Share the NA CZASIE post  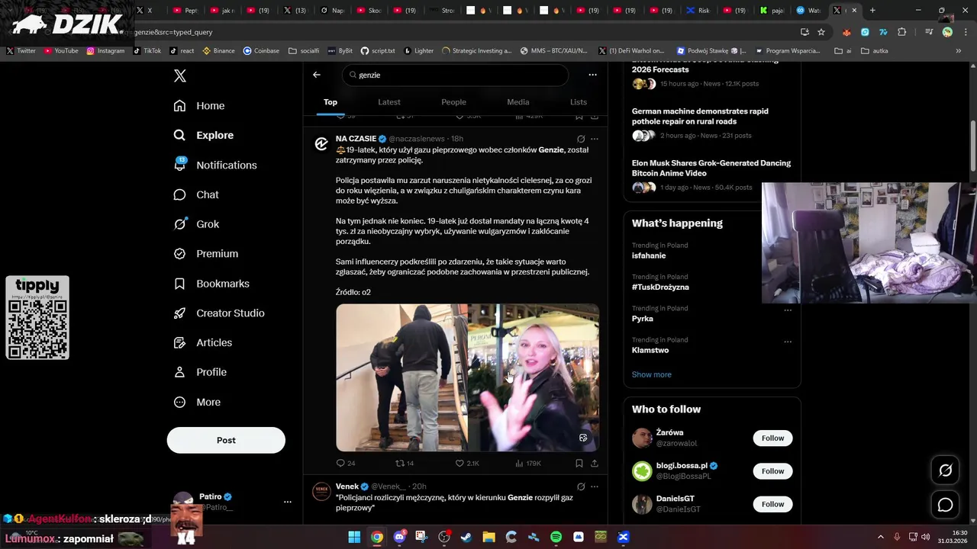(595, 463)
